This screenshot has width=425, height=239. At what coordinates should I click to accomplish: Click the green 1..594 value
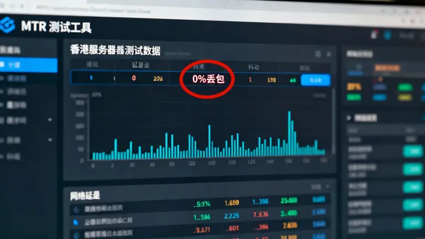coord(202,217)
